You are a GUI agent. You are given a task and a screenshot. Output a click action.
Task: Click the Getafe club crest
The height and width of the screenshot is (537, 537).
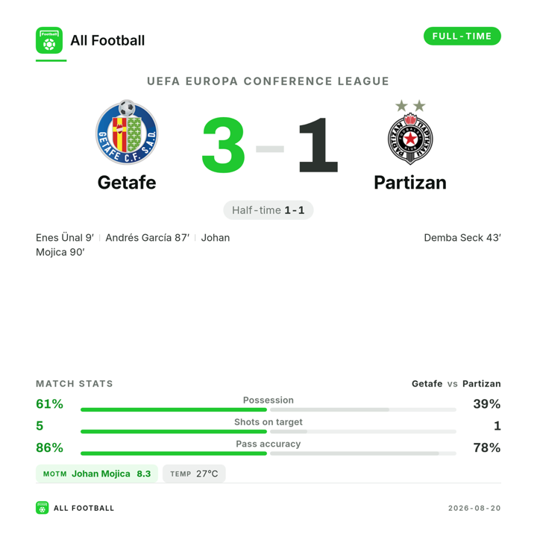127,132
